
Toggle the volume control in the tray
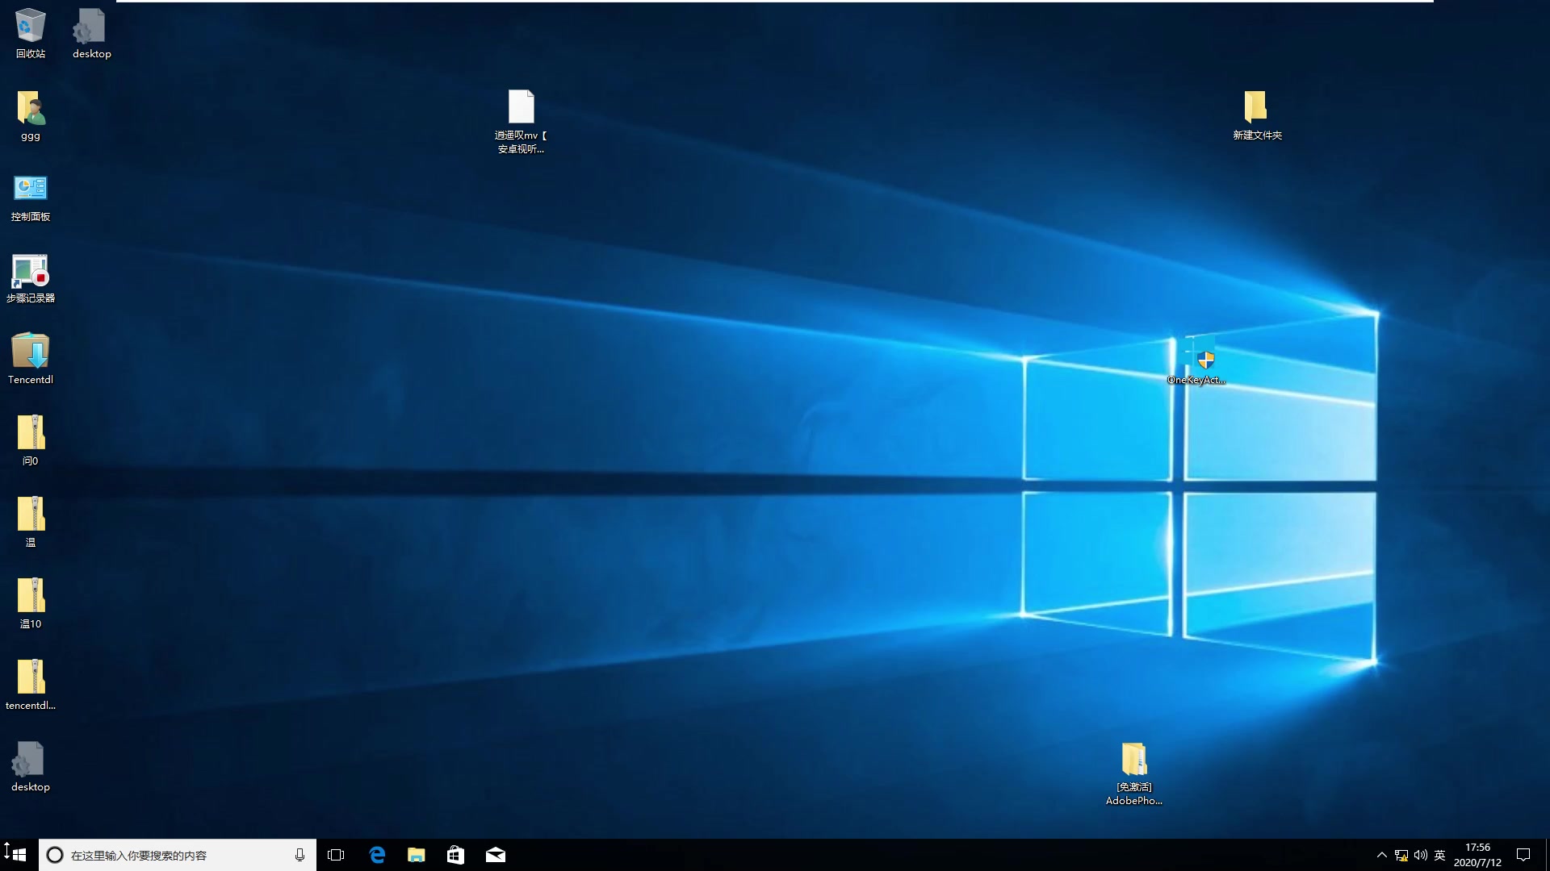tap(1422, 855)
